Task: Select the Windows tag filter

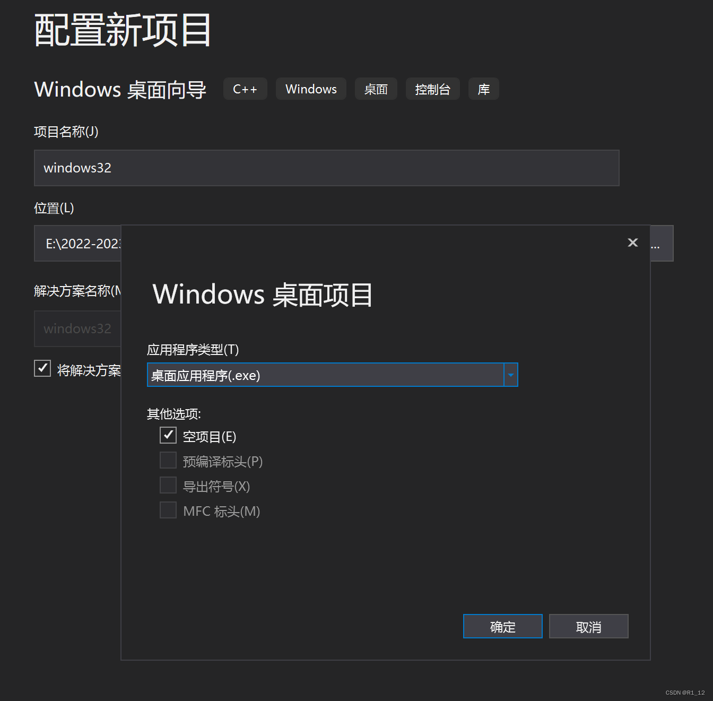Action: tap(310, 89)
